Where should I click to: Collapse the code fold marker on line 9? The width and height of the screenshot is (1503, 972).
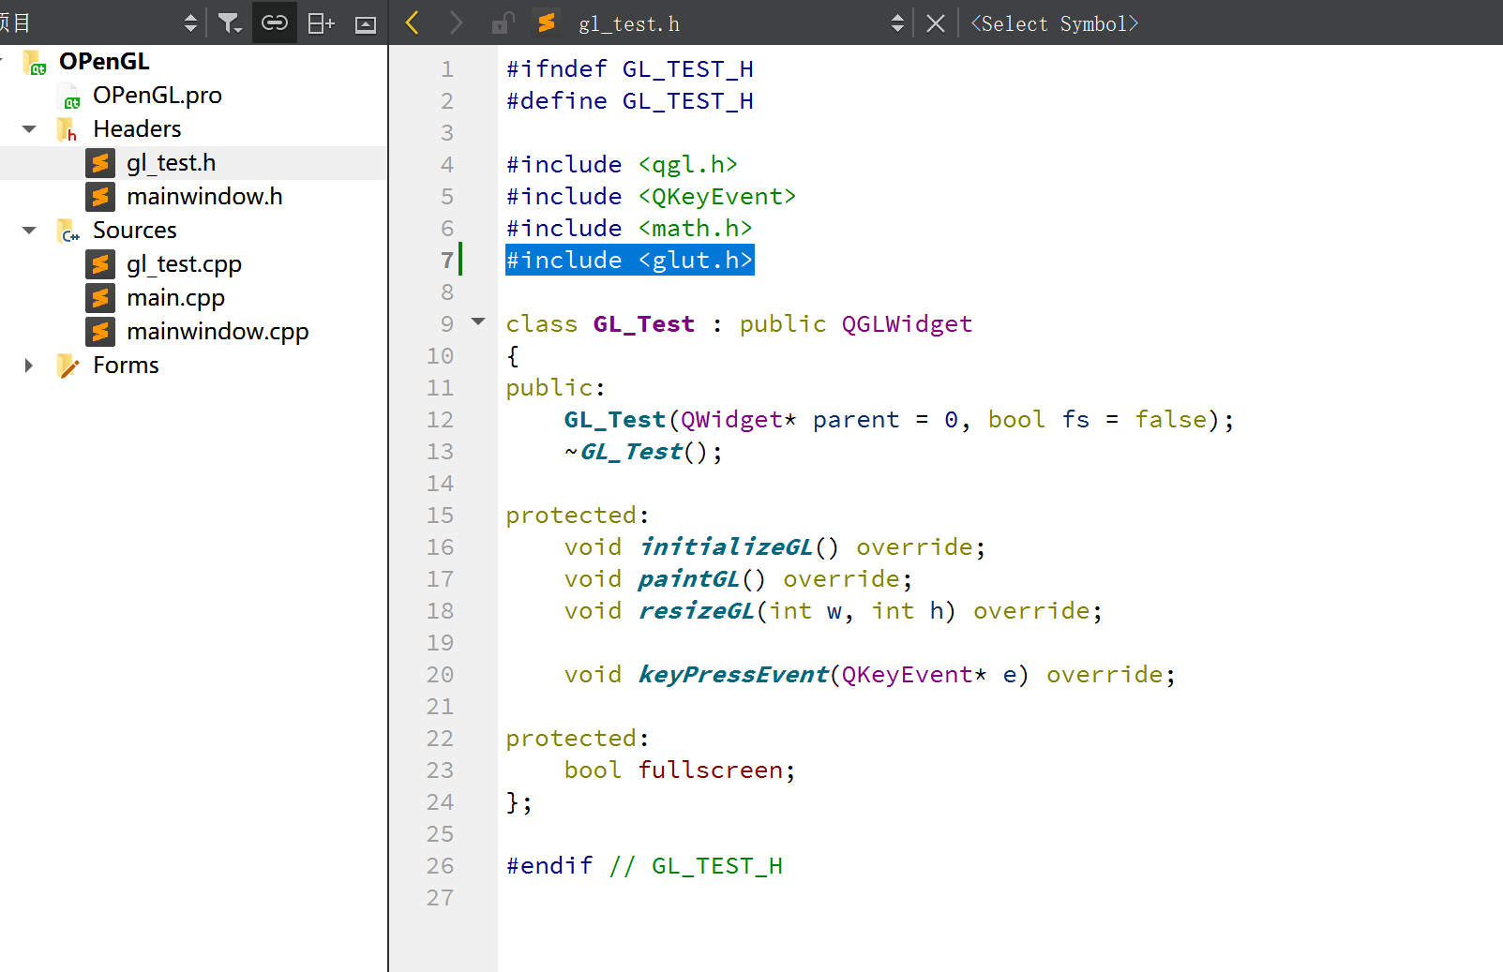pyautogui.click(x=478, y=321)
